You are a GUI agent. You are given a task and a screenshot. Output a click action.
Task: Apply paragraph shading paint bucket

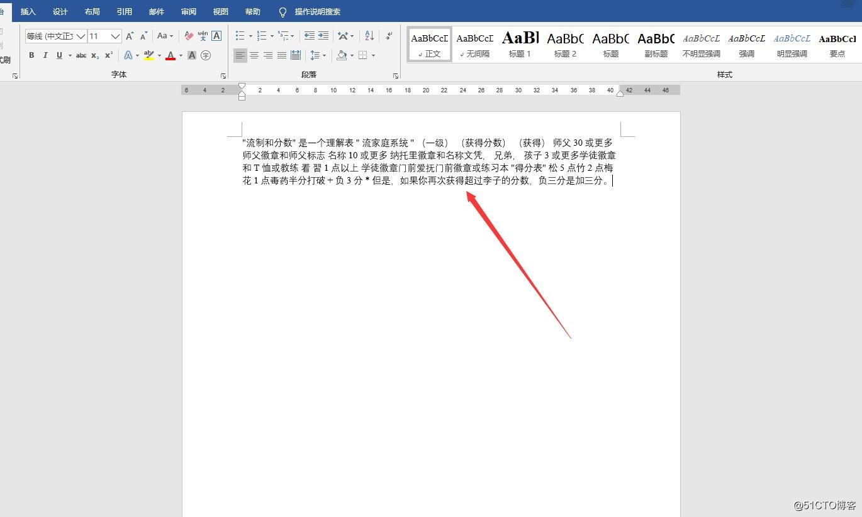click(x=342, y=55)
